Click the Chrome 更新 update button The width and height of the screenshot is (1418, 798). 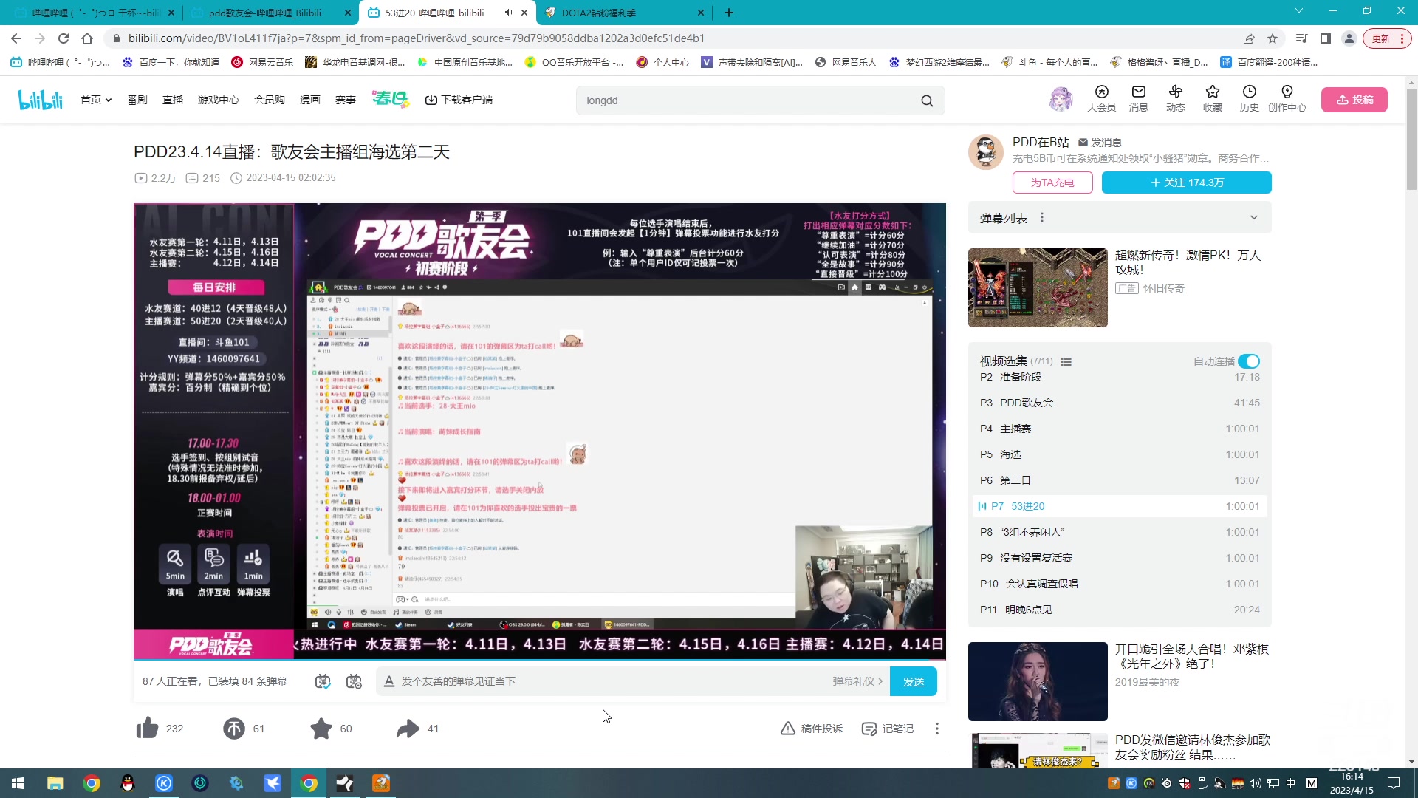(x=1387, y=38)
